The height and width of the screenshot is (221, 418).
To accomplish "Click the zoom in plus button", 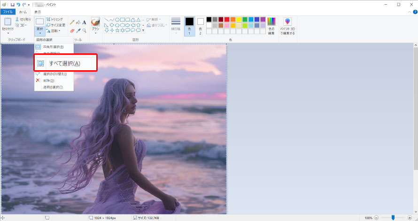I will pos(410,218).
